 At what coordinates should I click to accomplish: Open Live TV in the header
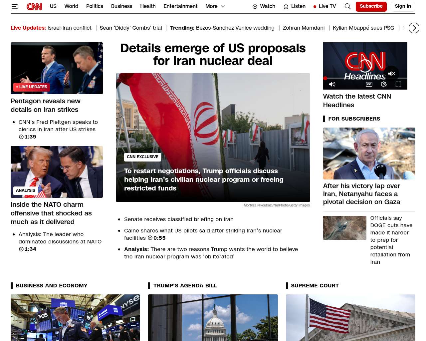click(324, 6)
